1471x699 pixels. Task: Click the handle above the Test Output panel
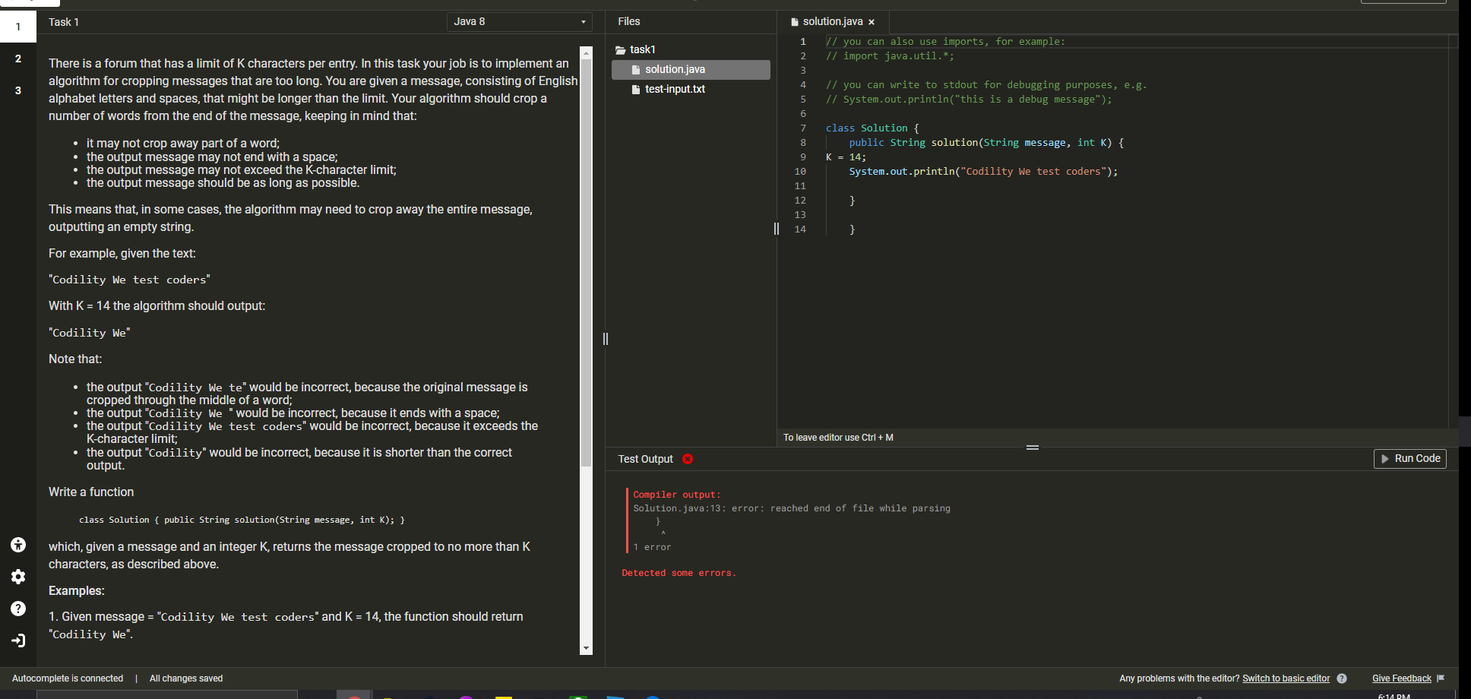tap(1033, 448)
